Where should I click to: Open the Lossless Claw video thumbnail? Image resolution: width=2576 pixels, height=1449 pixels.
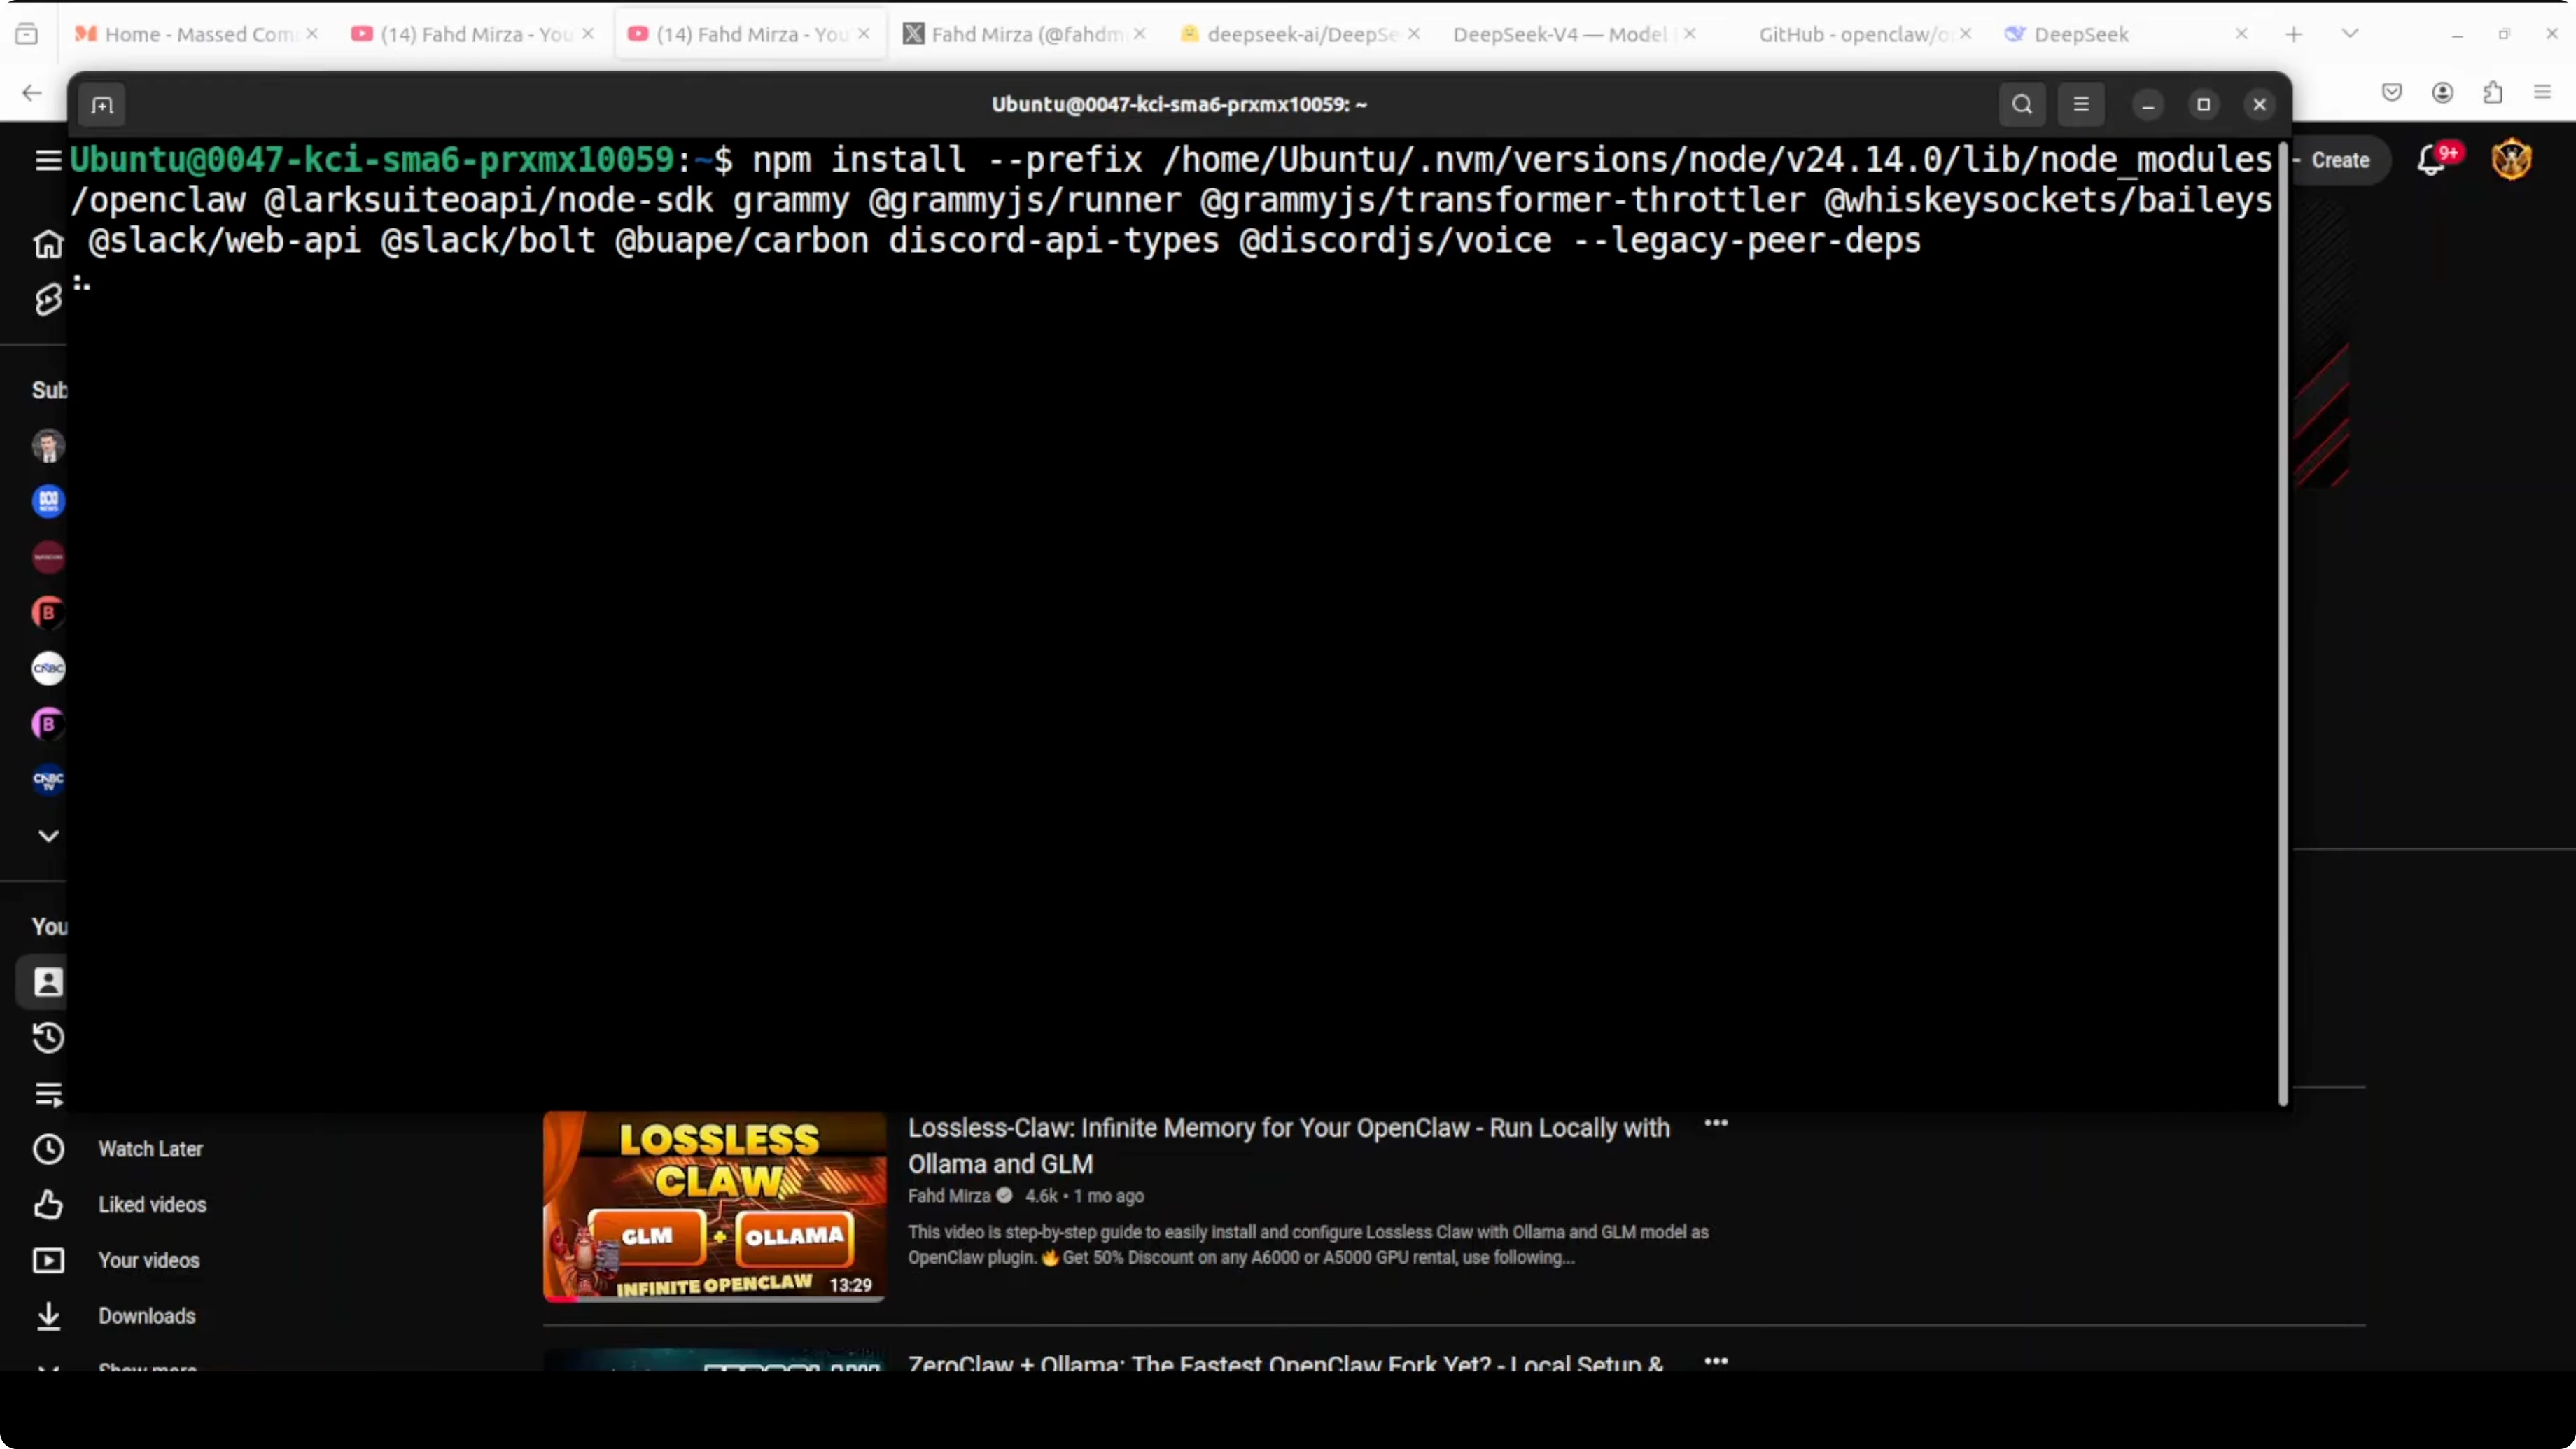(x=714, y=1206)
